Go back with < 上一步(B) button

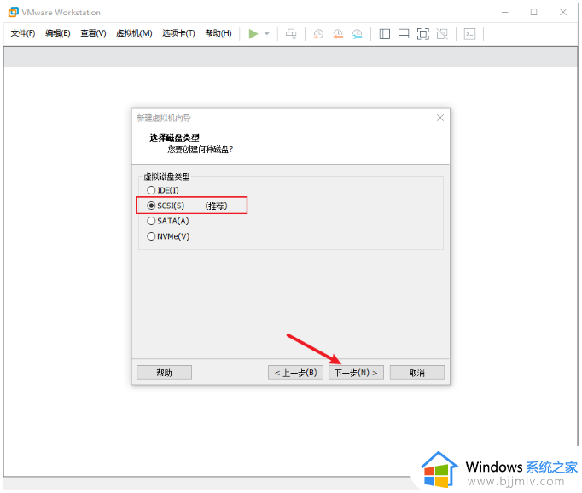(x=295, y=373)
